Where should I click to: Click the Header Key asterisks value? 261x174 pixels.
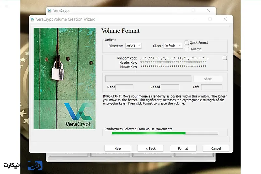[173, 62]
